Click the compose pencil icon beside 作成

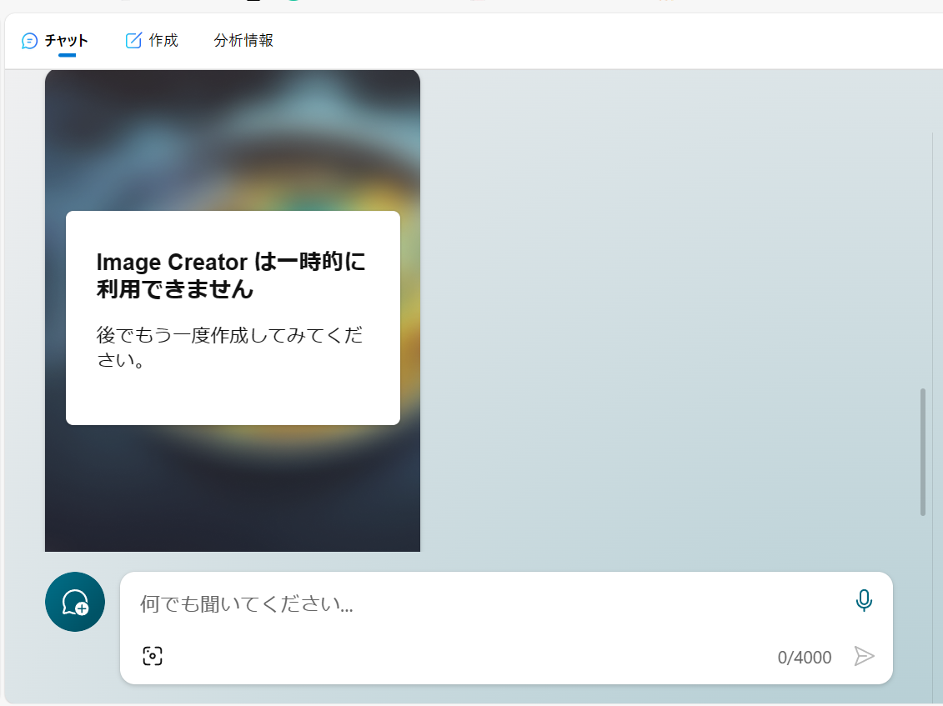tap(135, 39)
